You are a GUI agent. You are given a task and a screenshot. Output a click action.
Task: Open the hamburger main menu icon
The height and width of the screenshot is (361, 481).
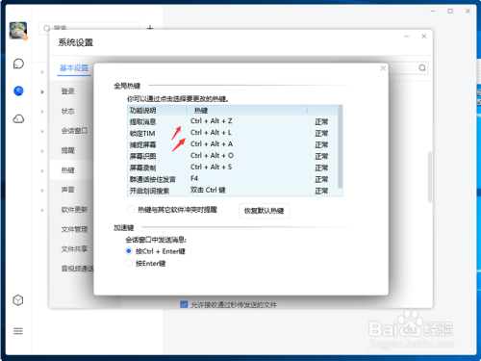coord(18,331)
